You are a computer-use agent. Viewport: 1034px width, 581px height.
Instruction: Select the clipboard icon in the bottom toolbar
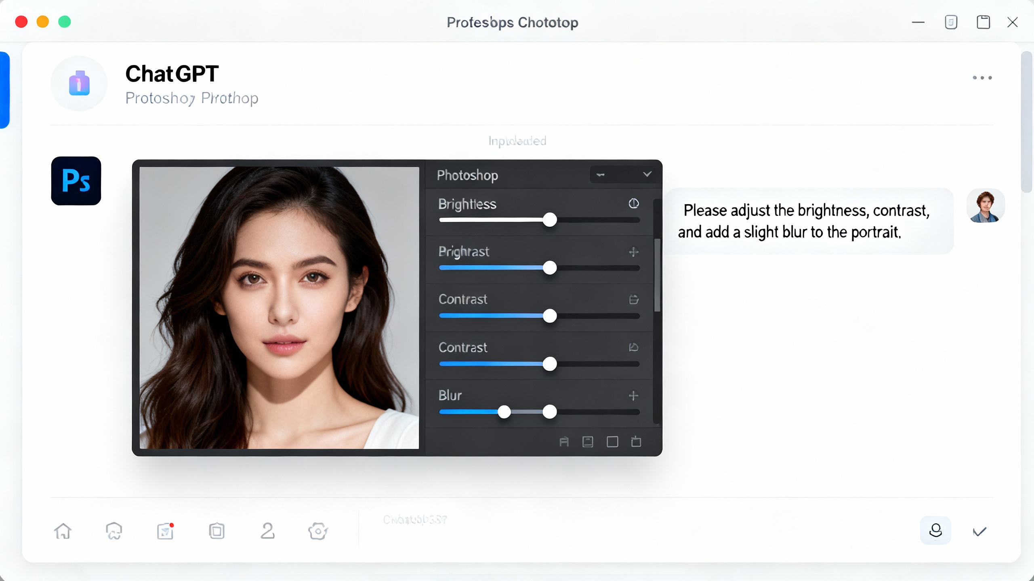pyautogui.click(x=216, y=531)
